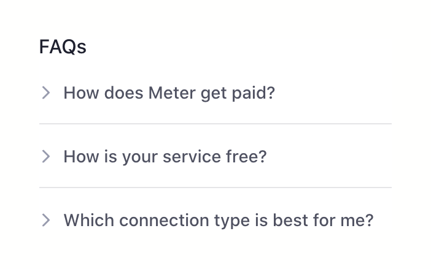The width and height of the screenshot is (431, 269).
Task: Show the answer about the best connection type
Action: (218, 221)
